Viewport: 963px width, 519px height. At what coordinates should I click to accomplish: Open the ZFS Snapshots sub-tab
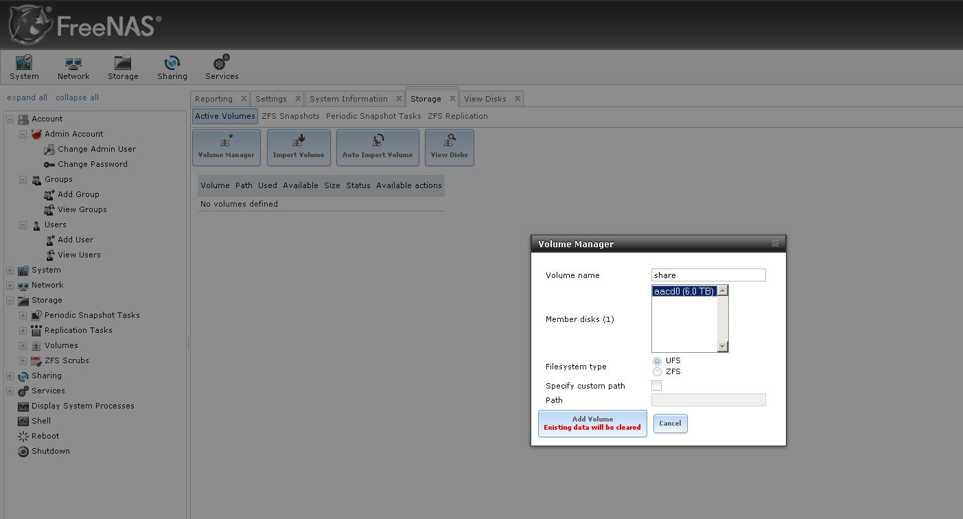tap(290, 116)
